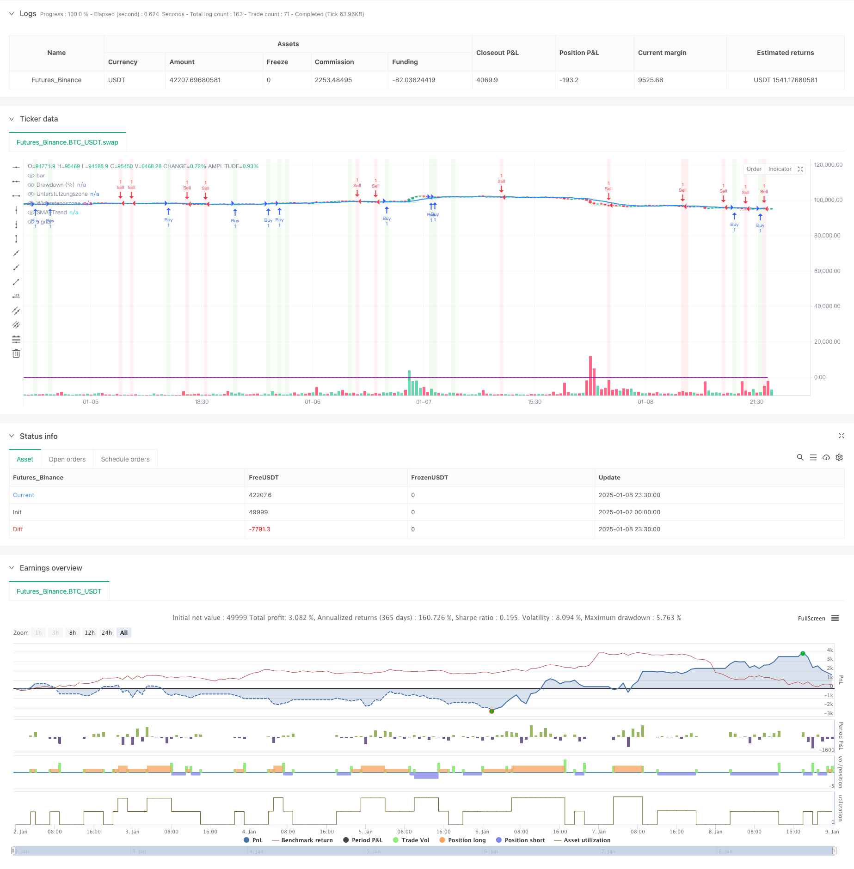Click the Status info expand icon
This screenshot has height=869, width=854.
point(841,436)
